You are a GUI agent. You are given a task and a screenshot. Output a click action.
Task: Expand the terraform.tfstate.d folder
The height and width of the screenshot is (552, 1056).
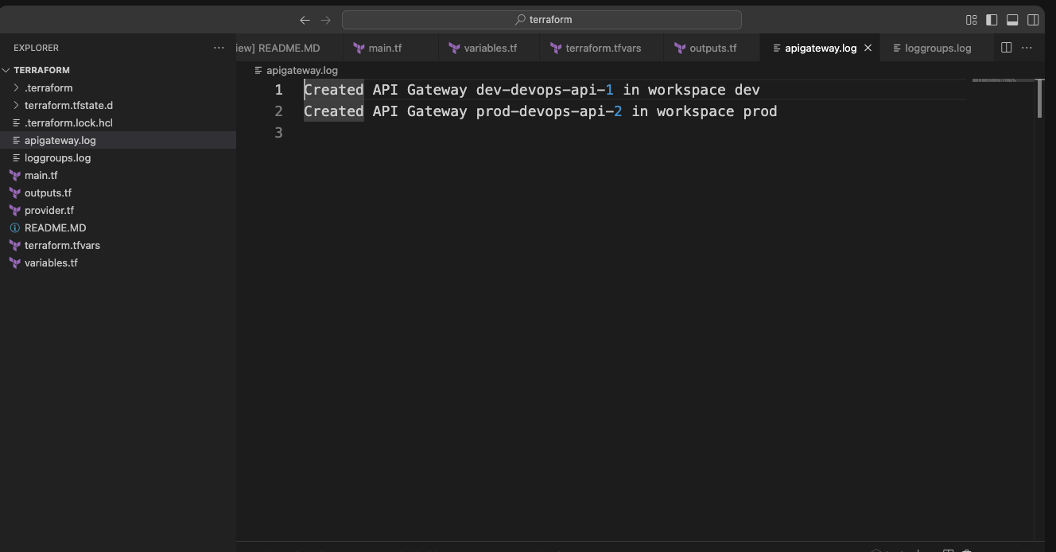point(68,105)
